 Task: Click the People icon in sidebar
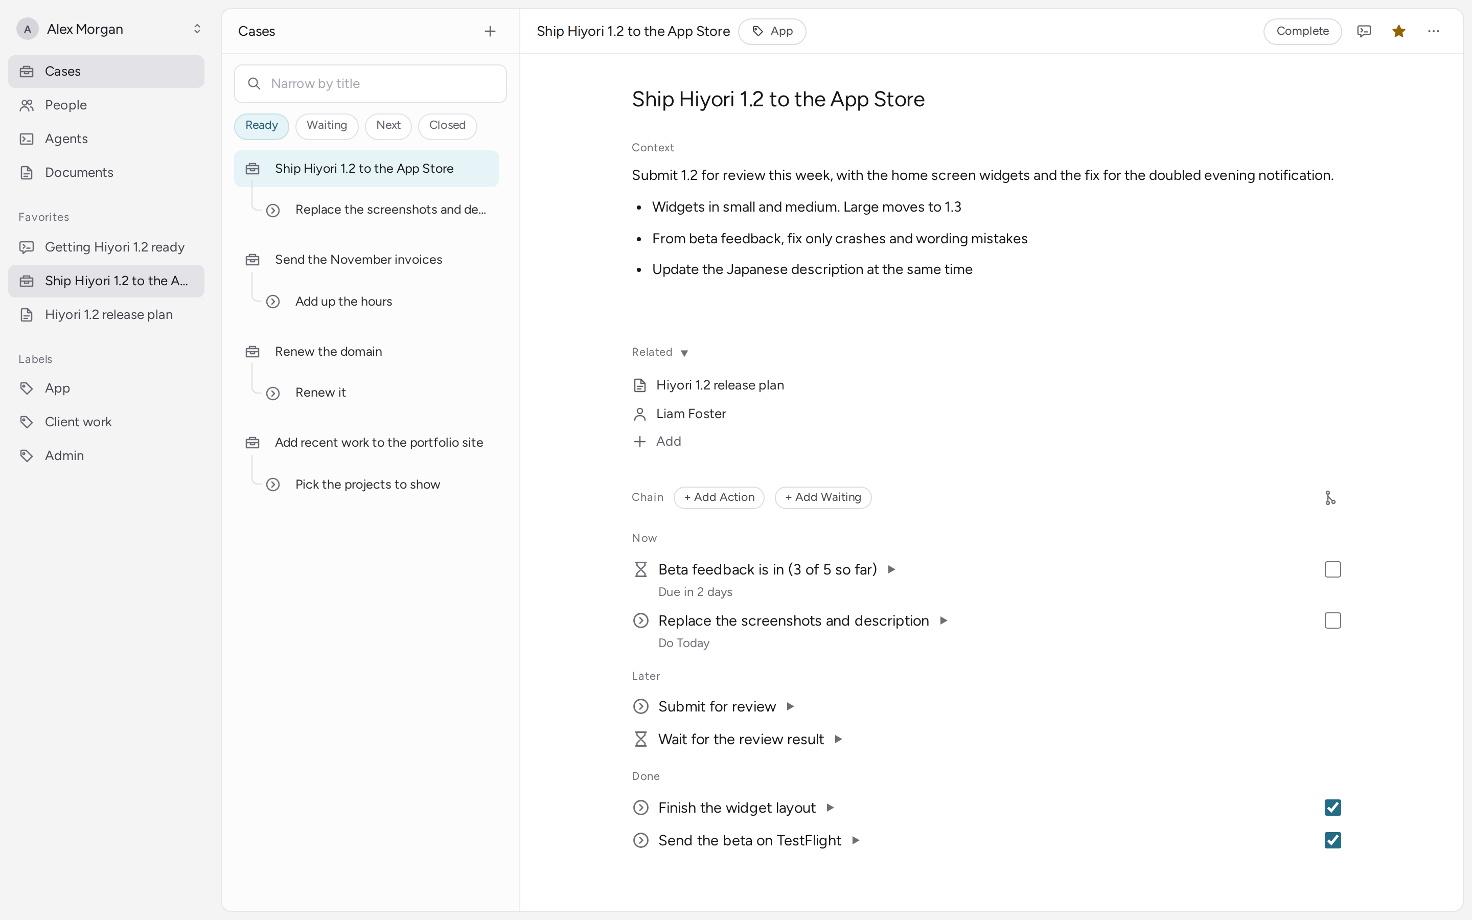[27, 105]
